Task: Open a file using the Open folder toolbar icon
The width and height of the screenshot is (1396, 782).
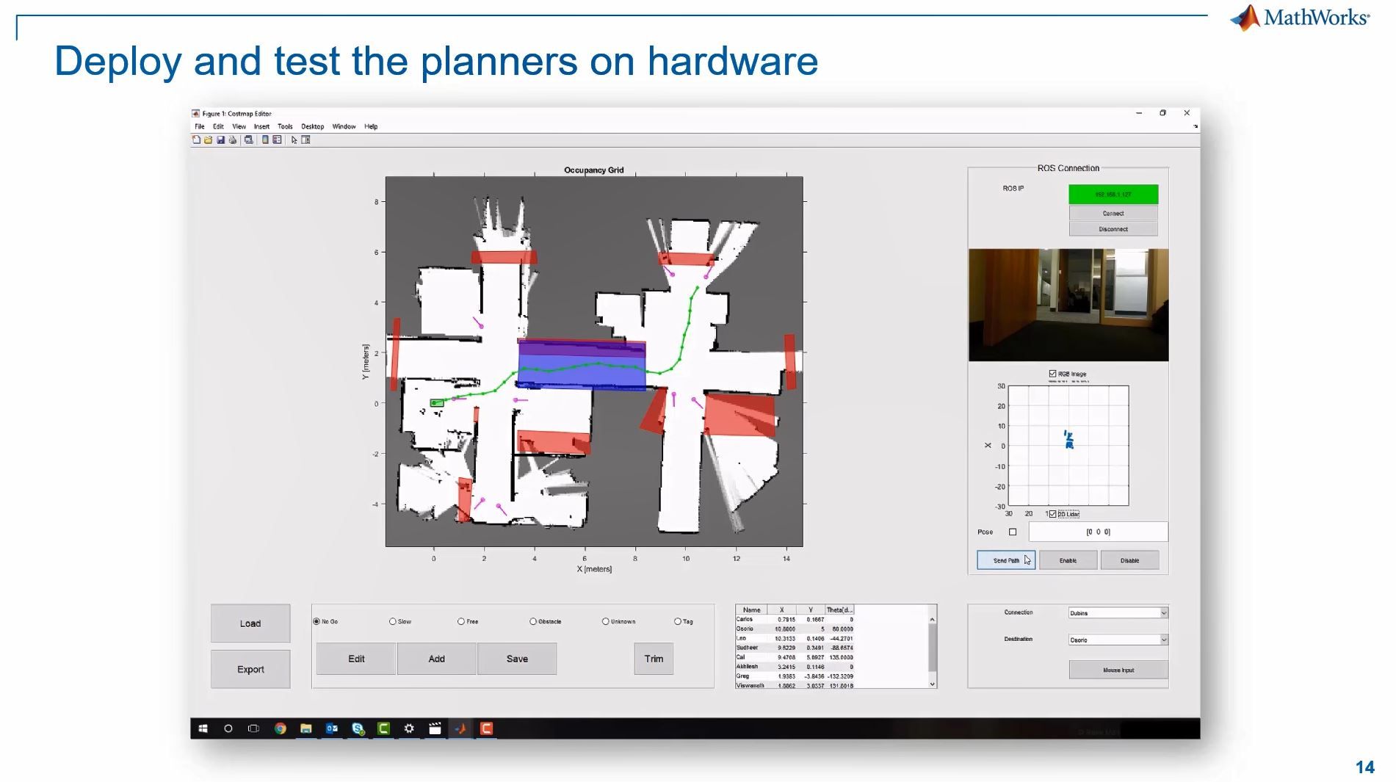Action: (209, 140)
